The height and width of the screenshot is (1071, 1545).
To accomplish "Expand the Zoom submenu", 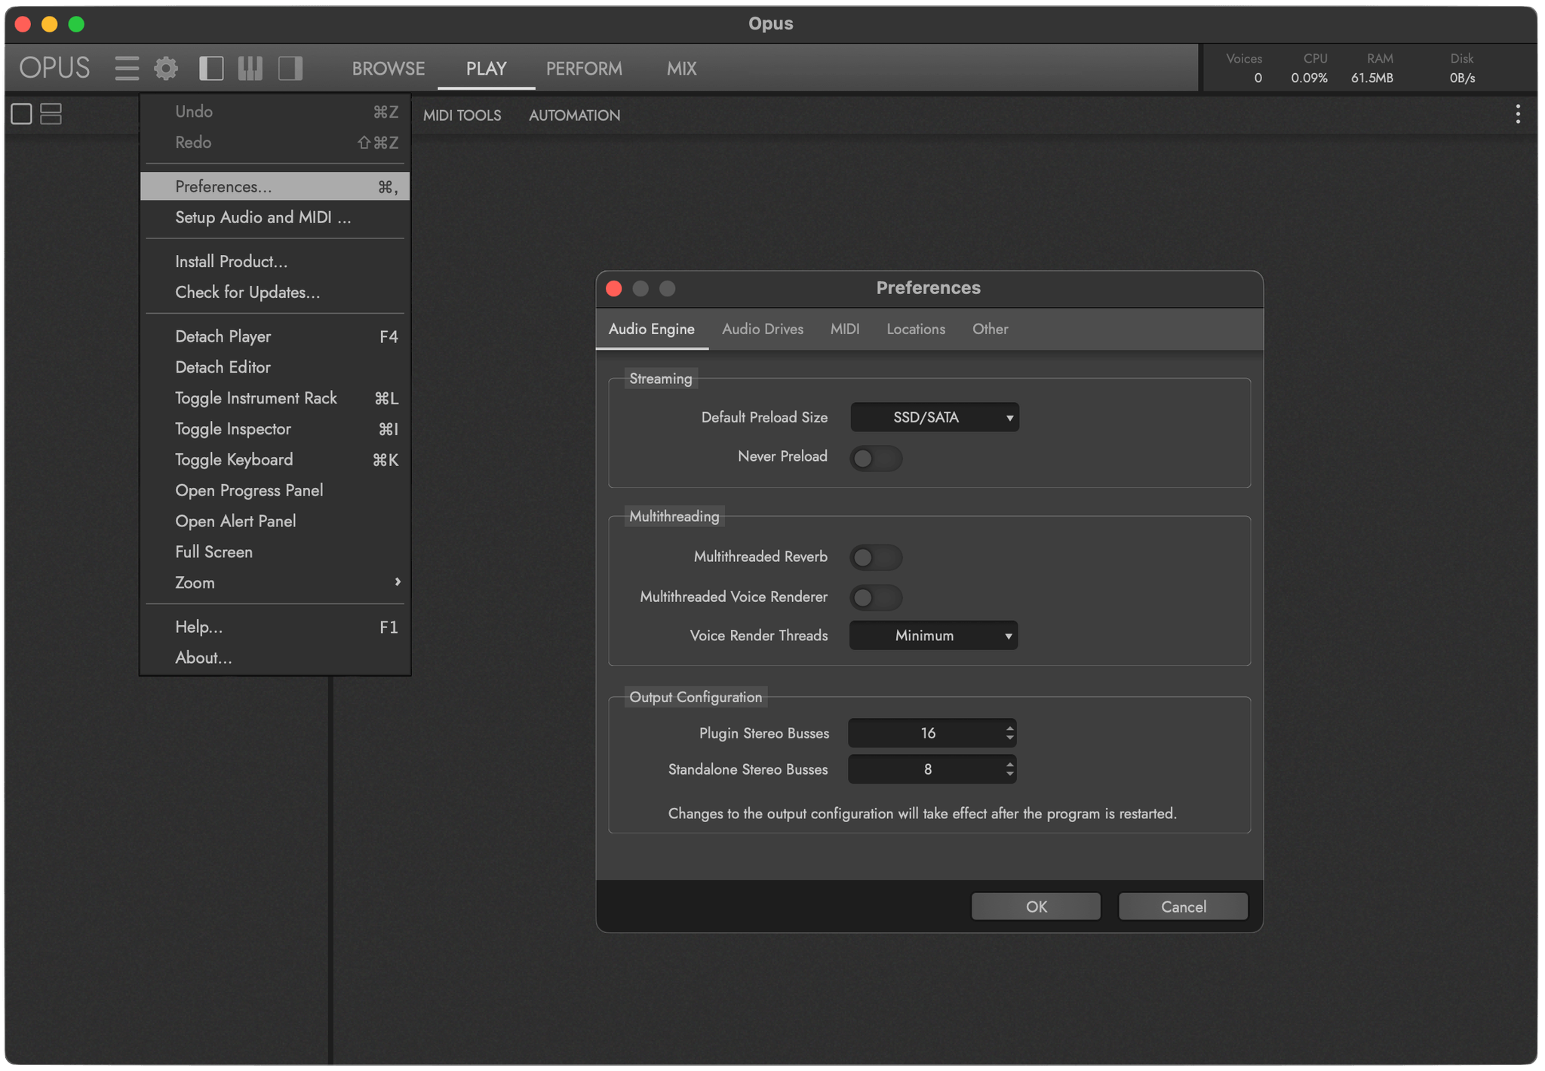I will pyautogui.click(x=275, y=582).
